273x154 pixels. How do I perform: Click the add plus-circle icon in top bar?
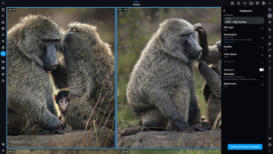232,3
